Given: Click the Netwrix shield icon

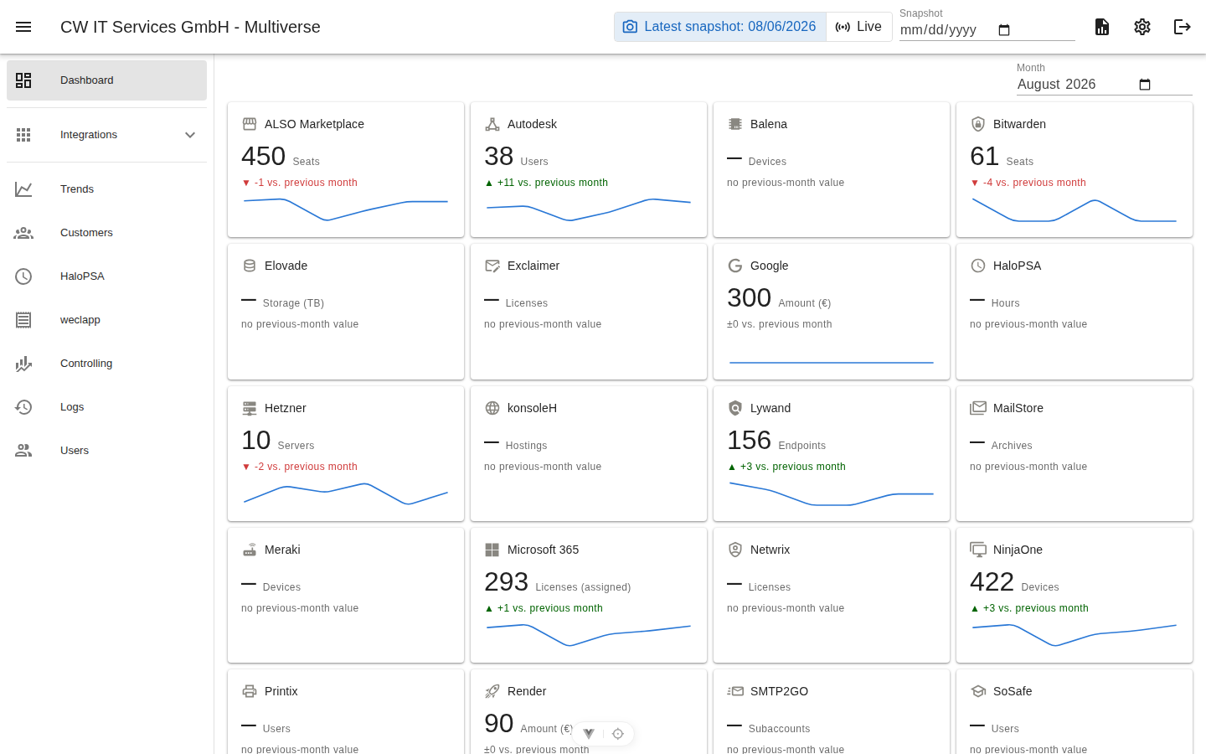Looking at the screenshot, I should pos(735,550).
